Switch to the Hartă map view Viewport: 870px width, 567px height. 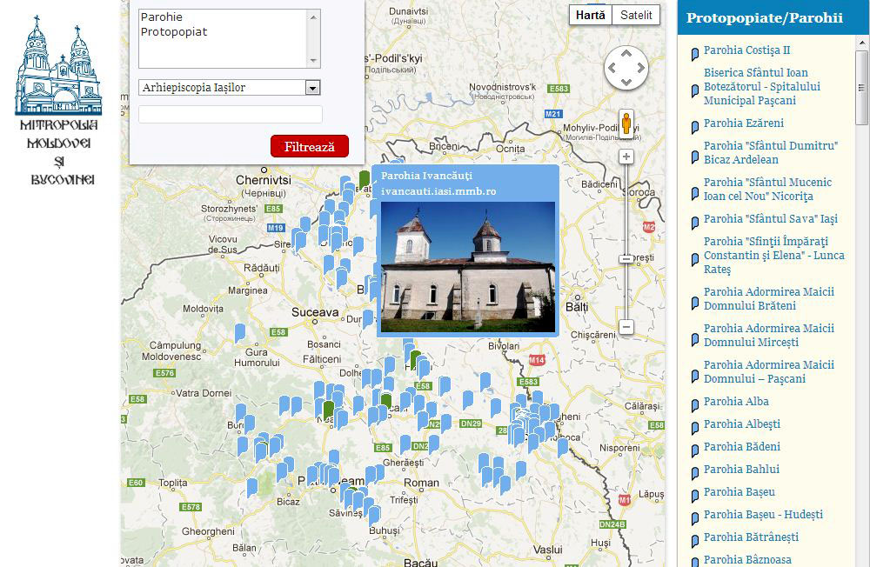pyautogui.click(x=591, y=15)
